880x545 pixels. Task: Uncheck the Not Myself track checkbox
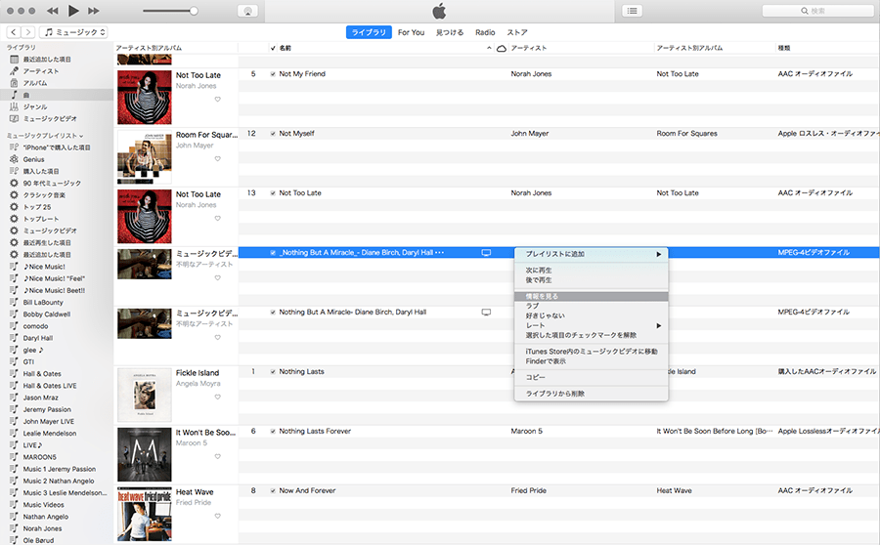tap(273, 134)
